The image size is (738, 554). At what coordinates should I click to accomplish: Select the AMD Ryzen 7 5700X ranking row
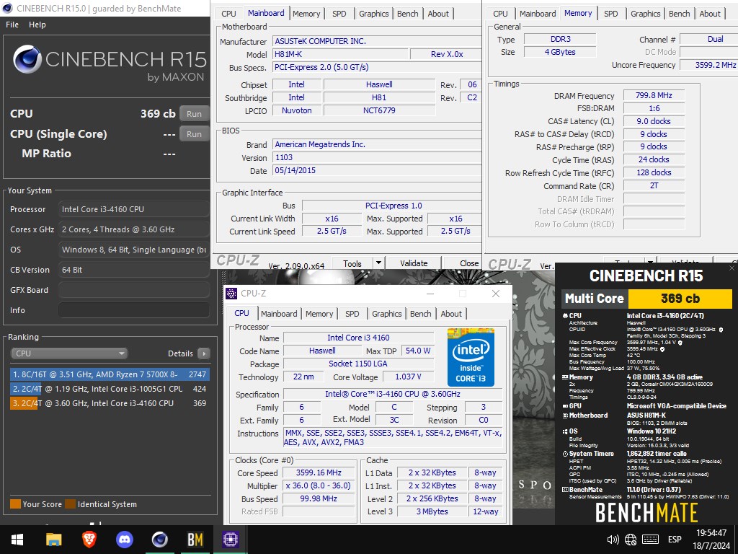(110, 374)
